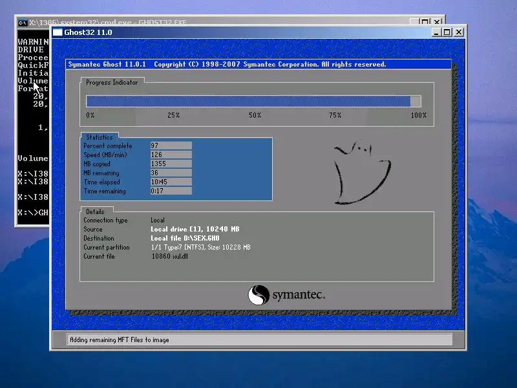Click the 'Destination' label

pos(99,238)
